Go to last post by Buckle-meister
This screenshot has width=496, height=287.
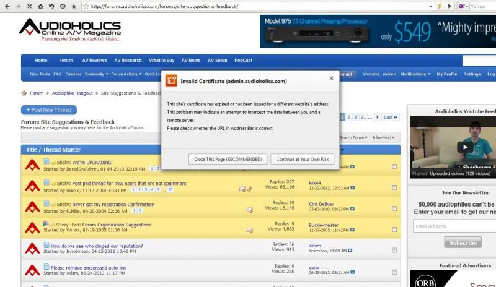click(352, 230)
